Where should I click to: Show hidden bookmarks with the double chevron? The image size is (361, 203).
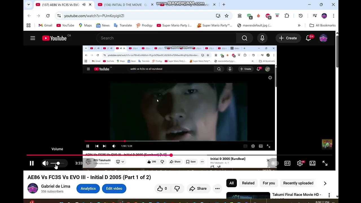click(x=299, y=25)
